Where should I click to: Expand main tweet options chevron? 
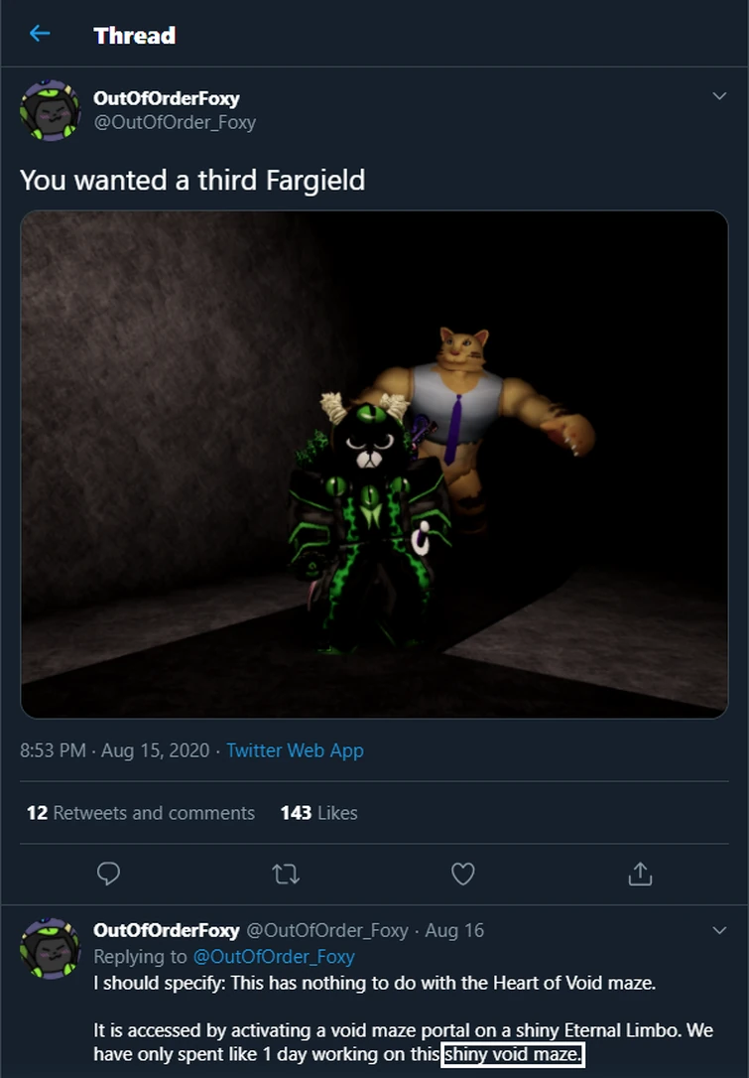[x=719, y=96]
